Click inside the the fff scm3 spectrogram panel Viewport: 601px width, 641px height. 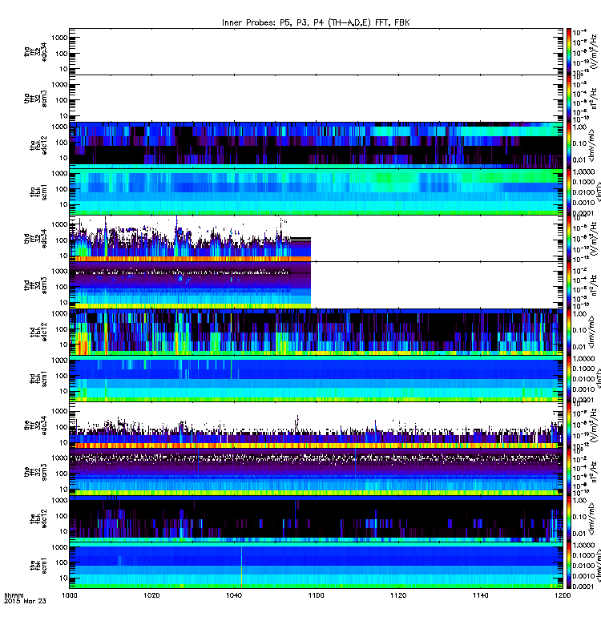tap(316, 472)
